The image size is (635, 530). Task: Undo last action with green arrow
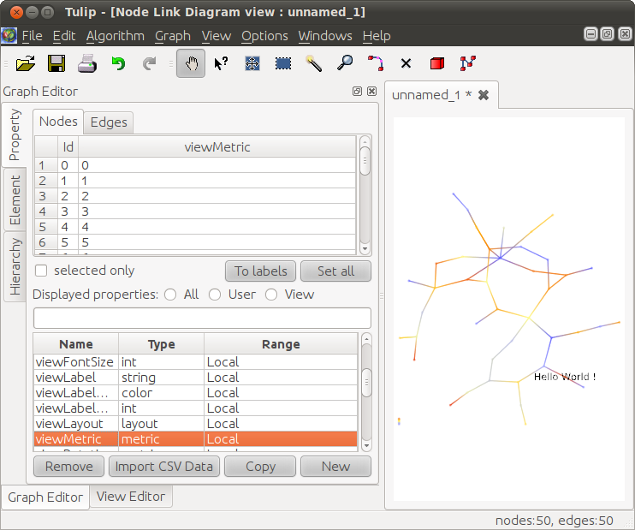point(118,63)
